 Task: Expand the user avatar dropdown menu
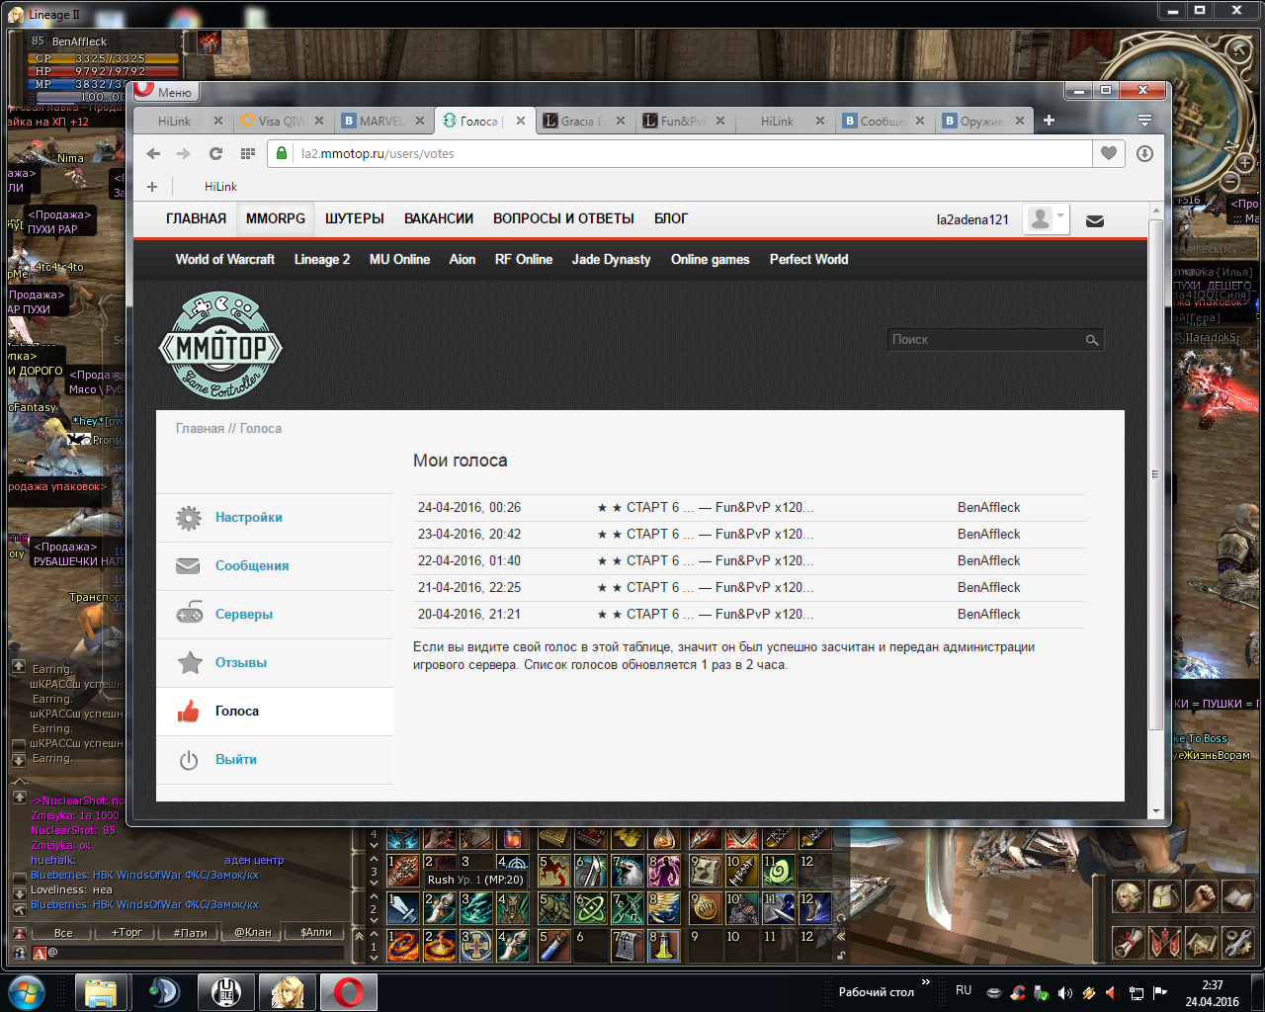pyautogui.click(x=1046, y=219)
